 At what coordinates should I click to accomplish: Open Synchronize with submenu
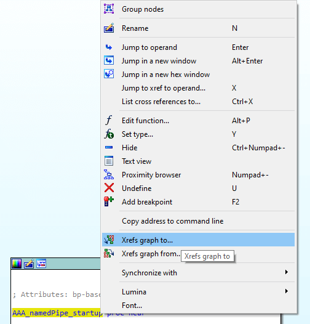click(198, 273)
